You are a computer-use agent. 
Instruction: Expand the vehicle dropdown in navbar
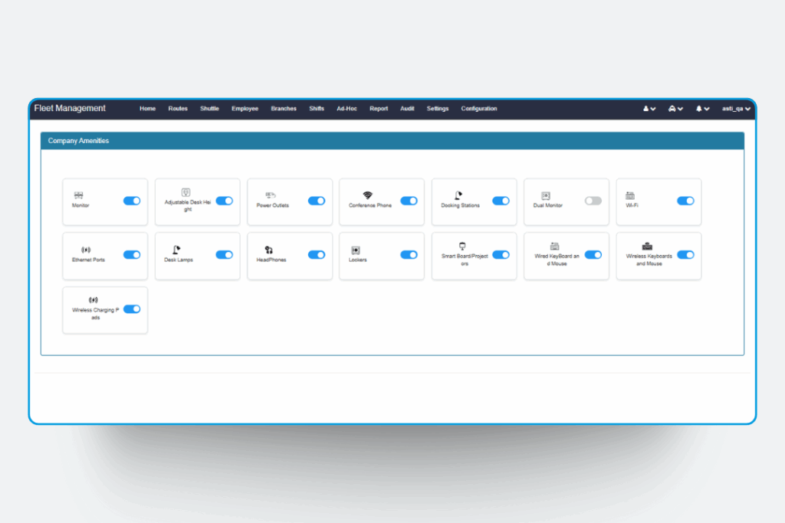click(681, 109)
